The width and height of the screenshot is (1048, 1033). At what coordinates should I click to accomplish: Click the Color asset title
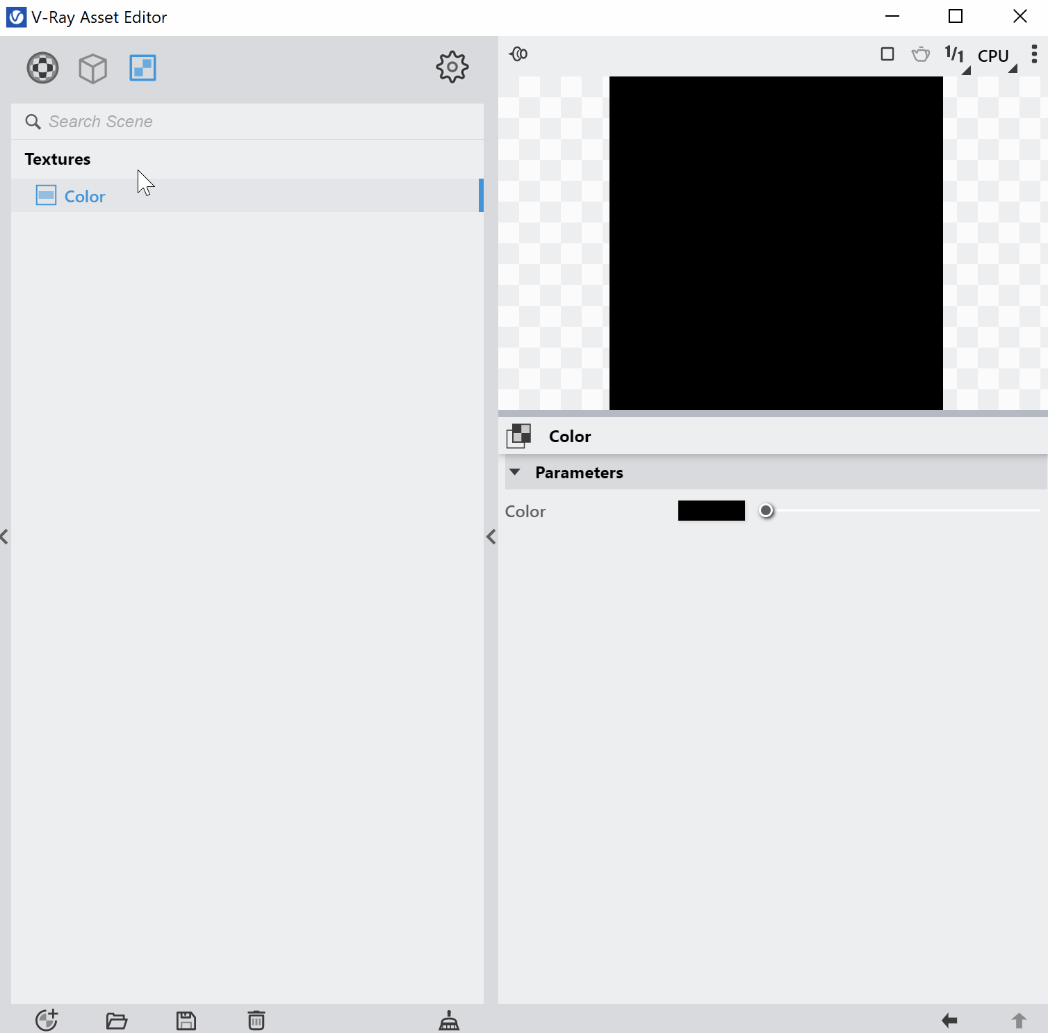click(570, 437)
